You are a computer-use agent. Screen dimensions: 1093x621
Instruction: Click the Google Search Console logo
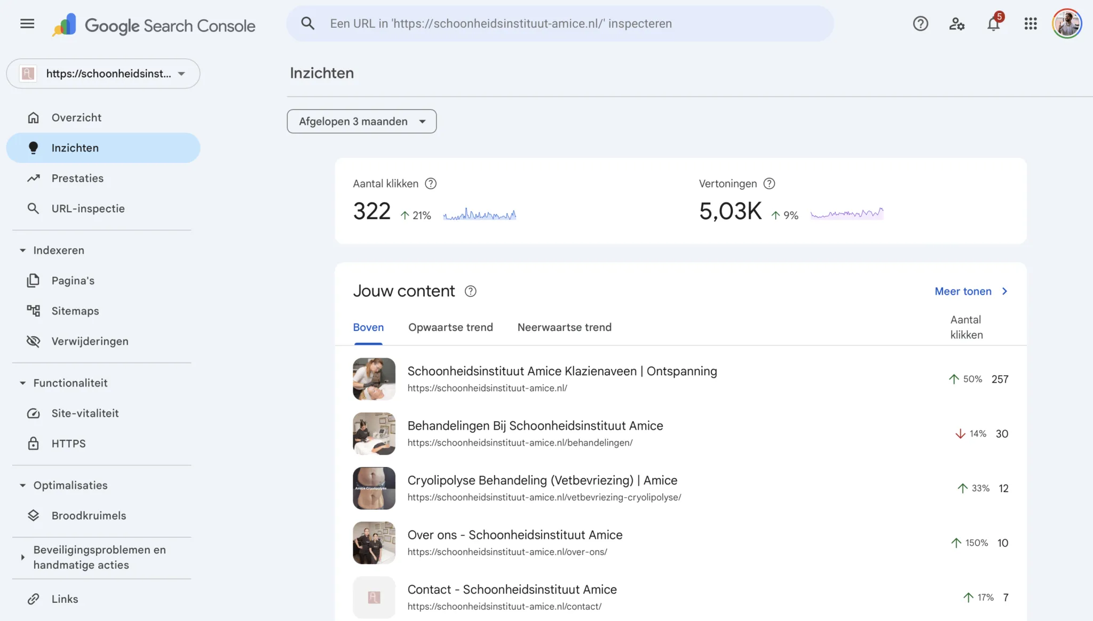[154, 25]
